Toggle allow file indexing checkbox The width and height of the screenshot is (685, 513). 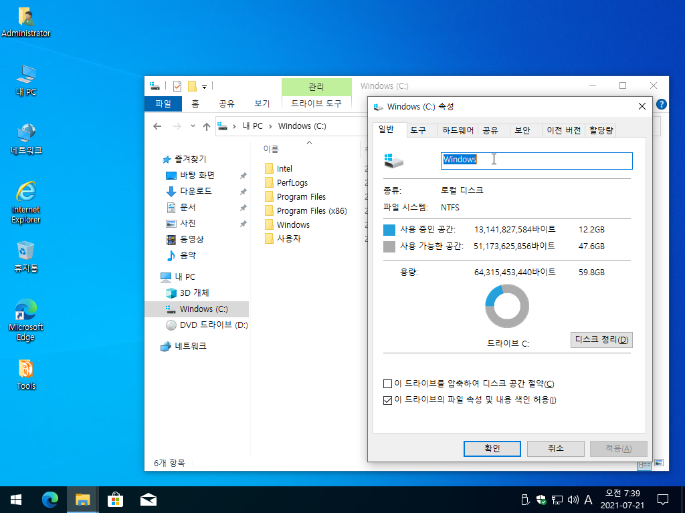(387, 400)
